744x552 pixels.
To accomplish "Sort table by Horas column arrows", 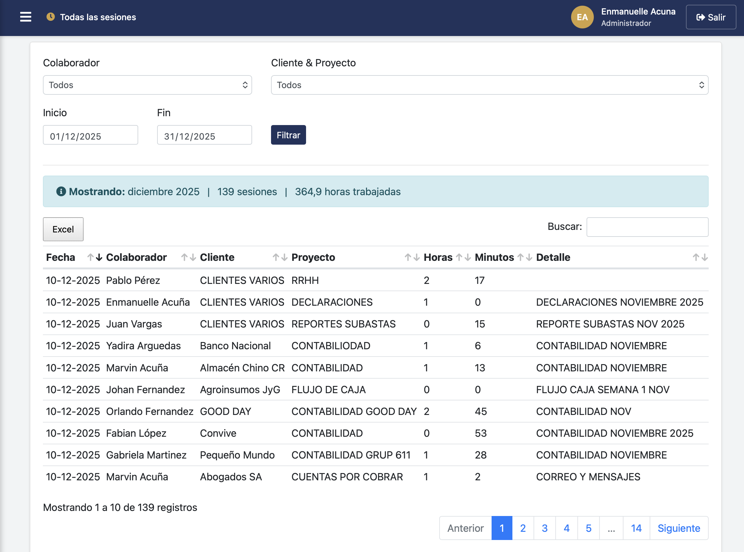I will point(463,257).
